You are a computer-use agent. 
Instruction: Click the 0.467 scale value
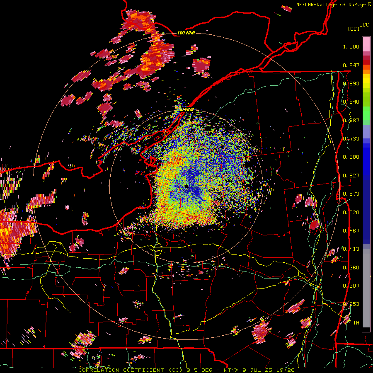pos(351,230)
